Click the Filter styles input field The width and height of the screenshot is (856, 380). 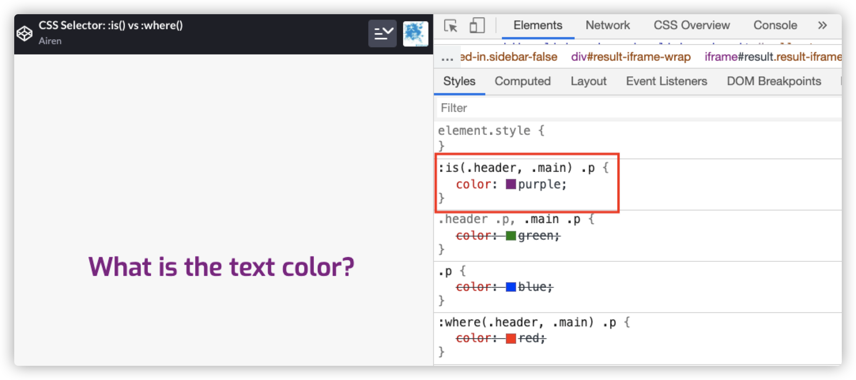(x=639, y=108)
